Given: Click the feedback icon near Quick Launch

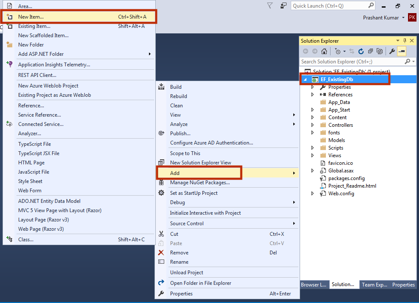Looking at the screenshot, I should [283, 5].
